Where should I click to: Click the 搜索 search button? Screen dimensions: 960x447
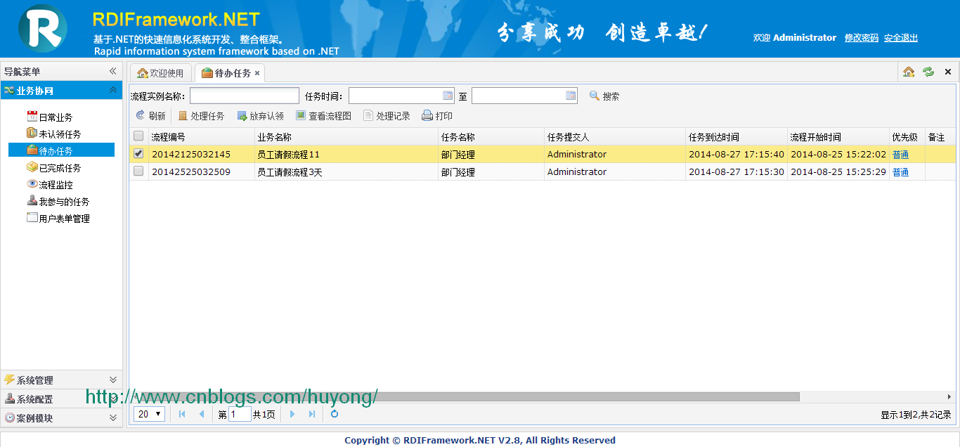point(604,96)
